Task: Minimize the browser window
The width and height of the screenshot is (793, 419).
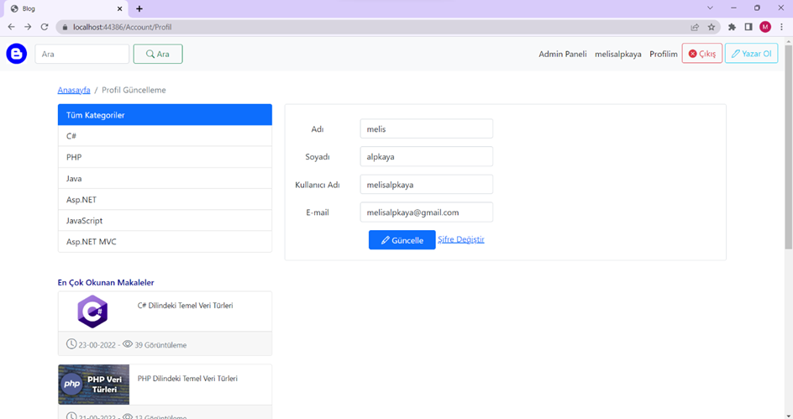Action: pos(733,8)
